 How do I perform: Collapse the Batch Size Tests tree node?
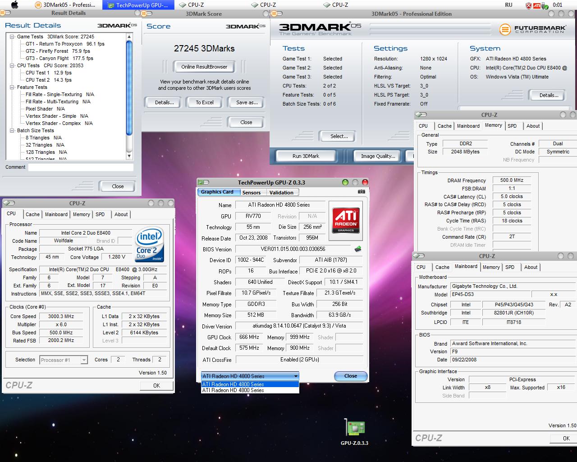(12, 130)
